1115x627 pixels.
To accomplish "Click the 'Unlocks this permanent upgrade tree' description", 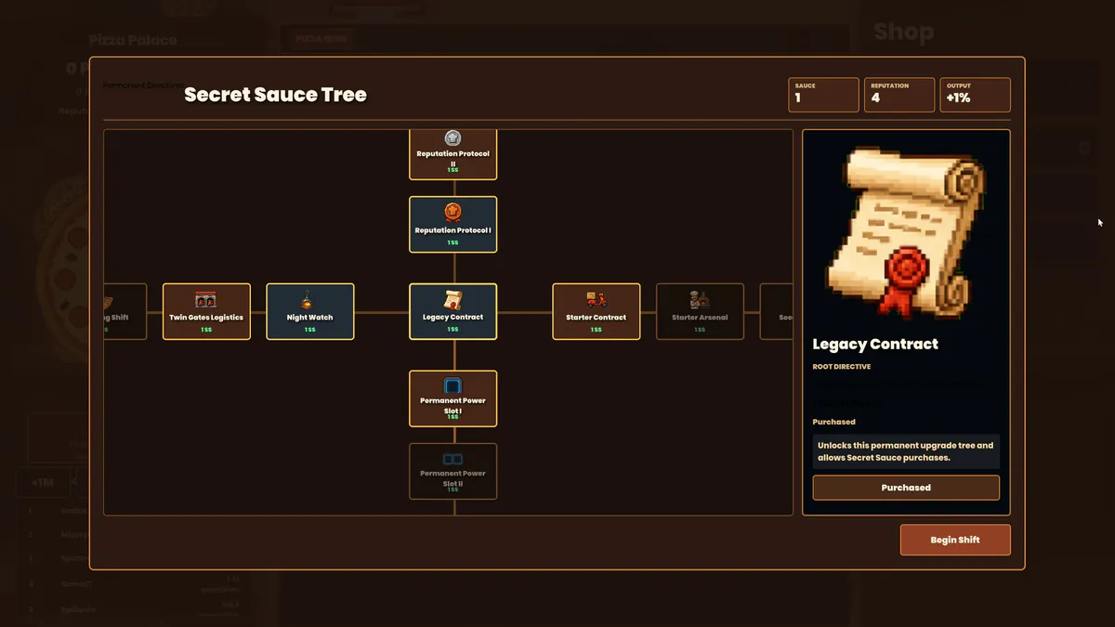I will 906,451.
